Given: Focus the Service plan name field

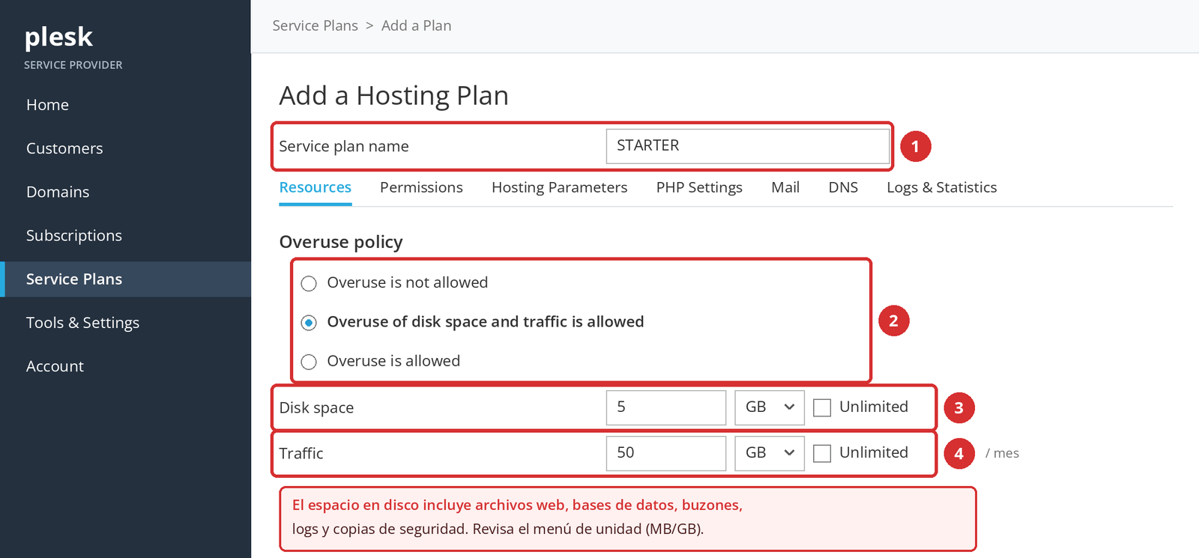Looking at the screenshot, I should pos(748,146).
